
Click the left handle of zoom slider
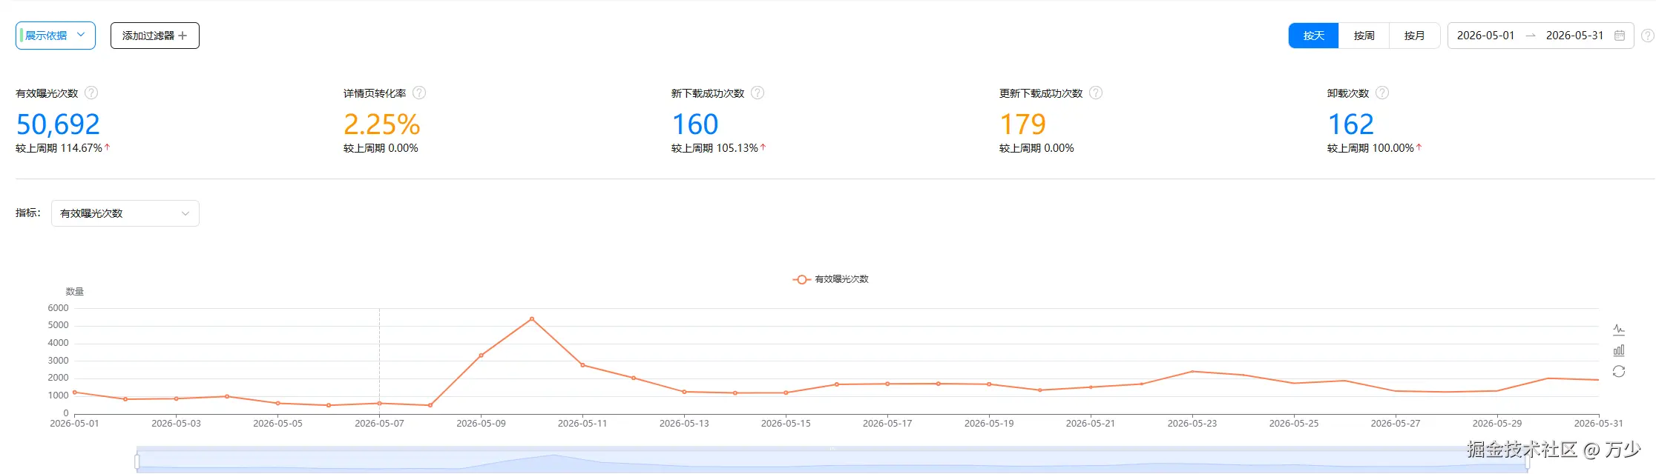(137, 462)
